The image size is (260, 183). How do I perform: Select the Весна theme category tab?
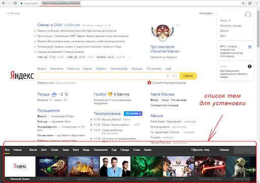click(33, 150)
